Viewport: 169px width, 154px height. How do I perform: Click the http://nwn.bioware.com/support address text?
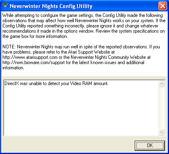33,62
